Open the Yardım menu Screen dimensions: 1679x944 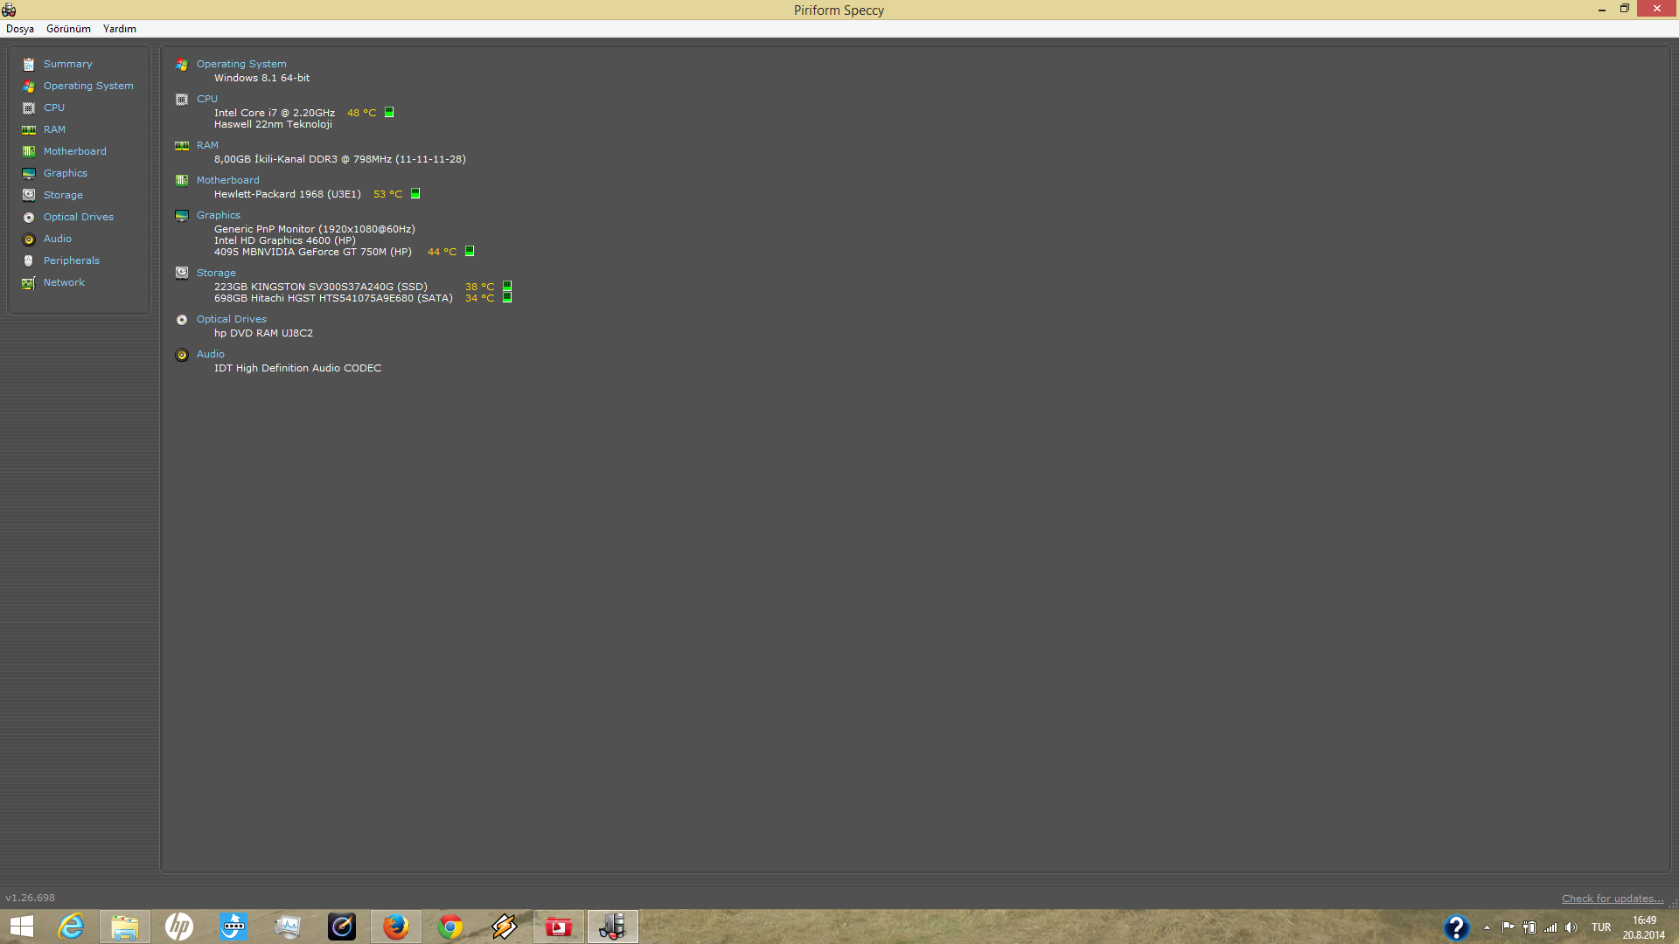click(120, 29)
